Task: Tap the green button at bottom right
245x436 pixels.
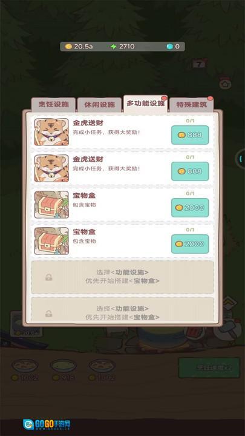Action: pyautogui.click(x=209, y=368)
